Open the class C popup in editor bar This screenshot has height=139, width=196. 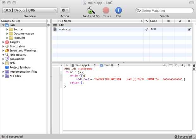click(x=177, y=65)
